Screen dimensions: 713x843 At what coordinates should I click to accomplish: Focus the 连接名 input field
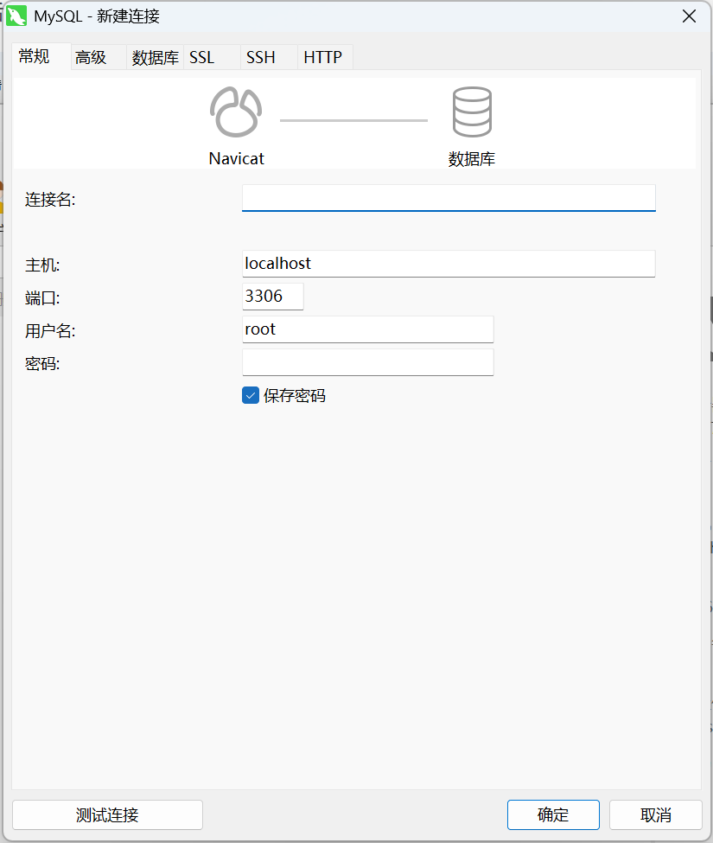click(449, 198)
